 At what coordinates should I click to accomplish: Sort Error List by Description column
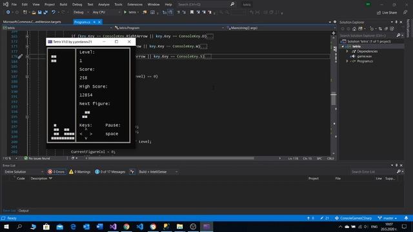tap(39, 179)
